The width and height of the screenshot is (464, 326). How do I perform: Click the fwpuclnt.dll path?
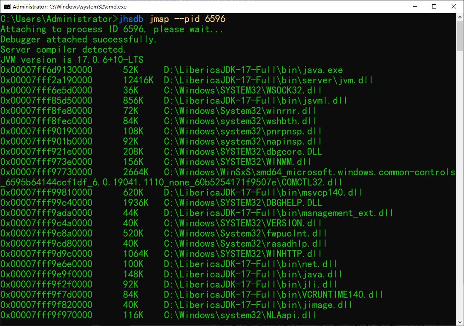245,233
